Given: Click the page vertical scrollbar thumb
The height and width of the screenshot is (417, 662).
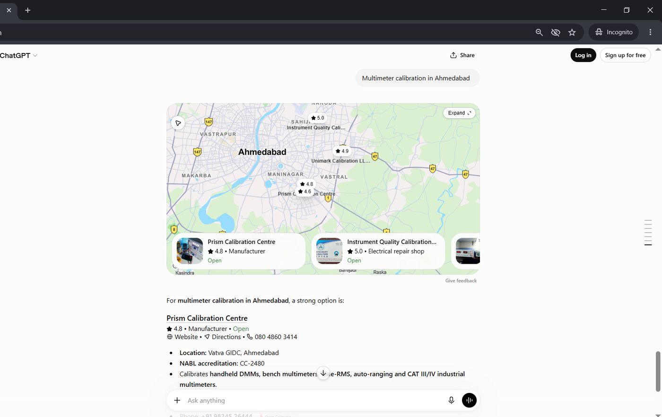Looking at the screenshot, I should coord(658,372).
